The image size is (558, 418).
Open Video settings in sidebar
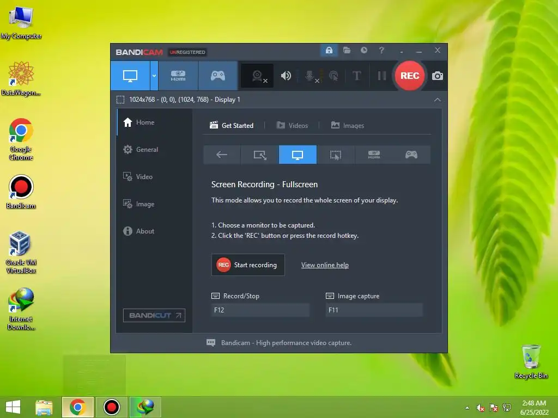[x=154, y=177]
